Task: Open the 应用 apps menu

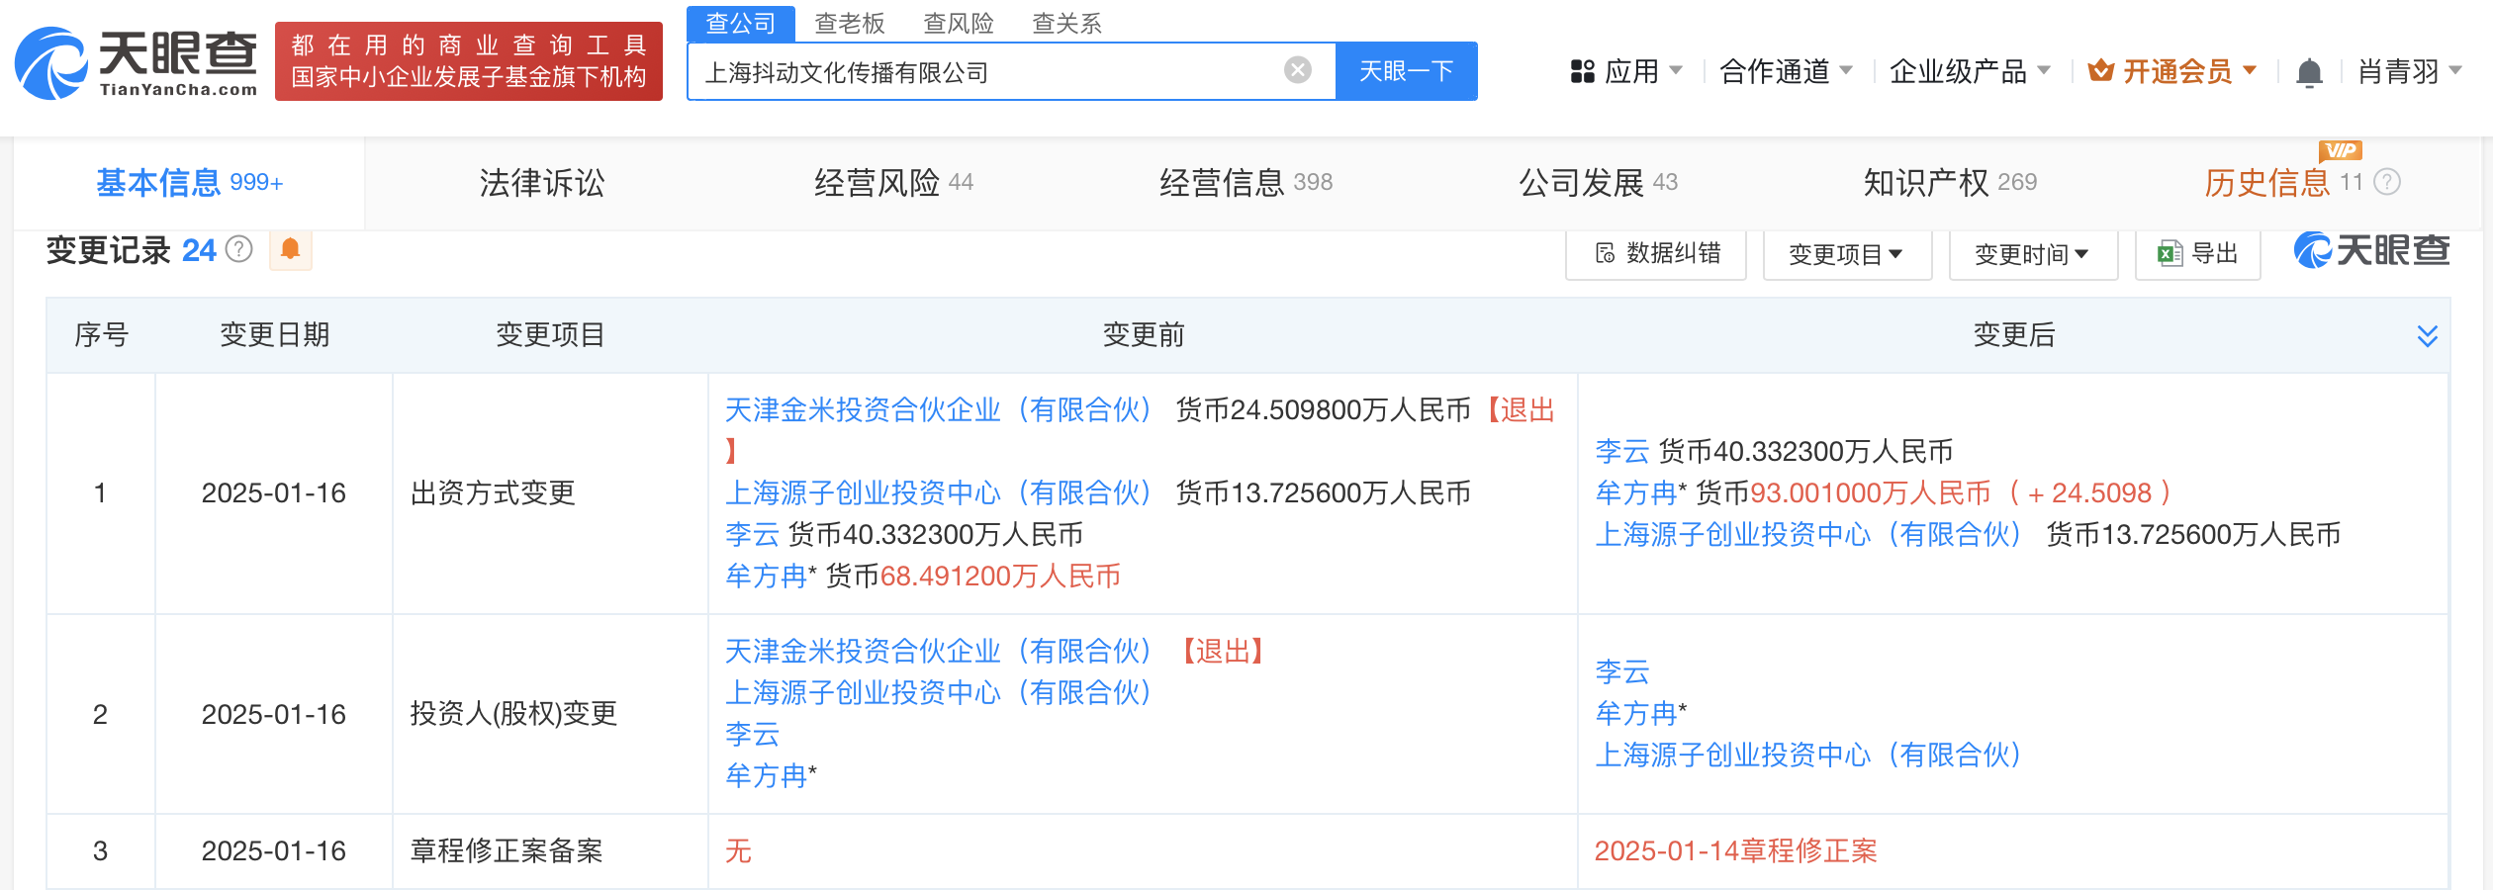Action: pos(1626,71)
